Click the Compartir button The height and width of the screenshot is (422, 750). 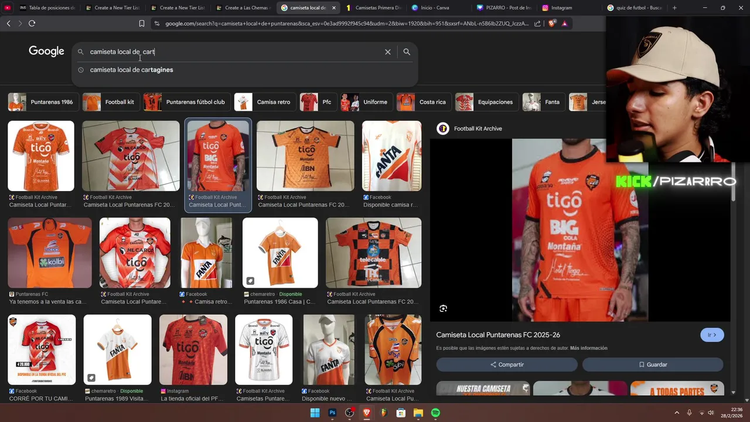tap(507, 365)
